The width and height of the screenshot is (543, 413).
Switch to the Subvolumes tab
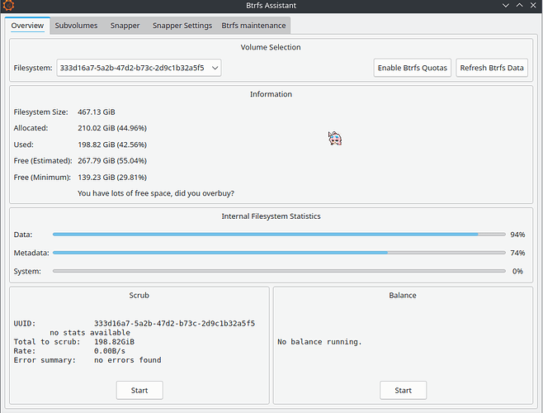tap(76, 26)
